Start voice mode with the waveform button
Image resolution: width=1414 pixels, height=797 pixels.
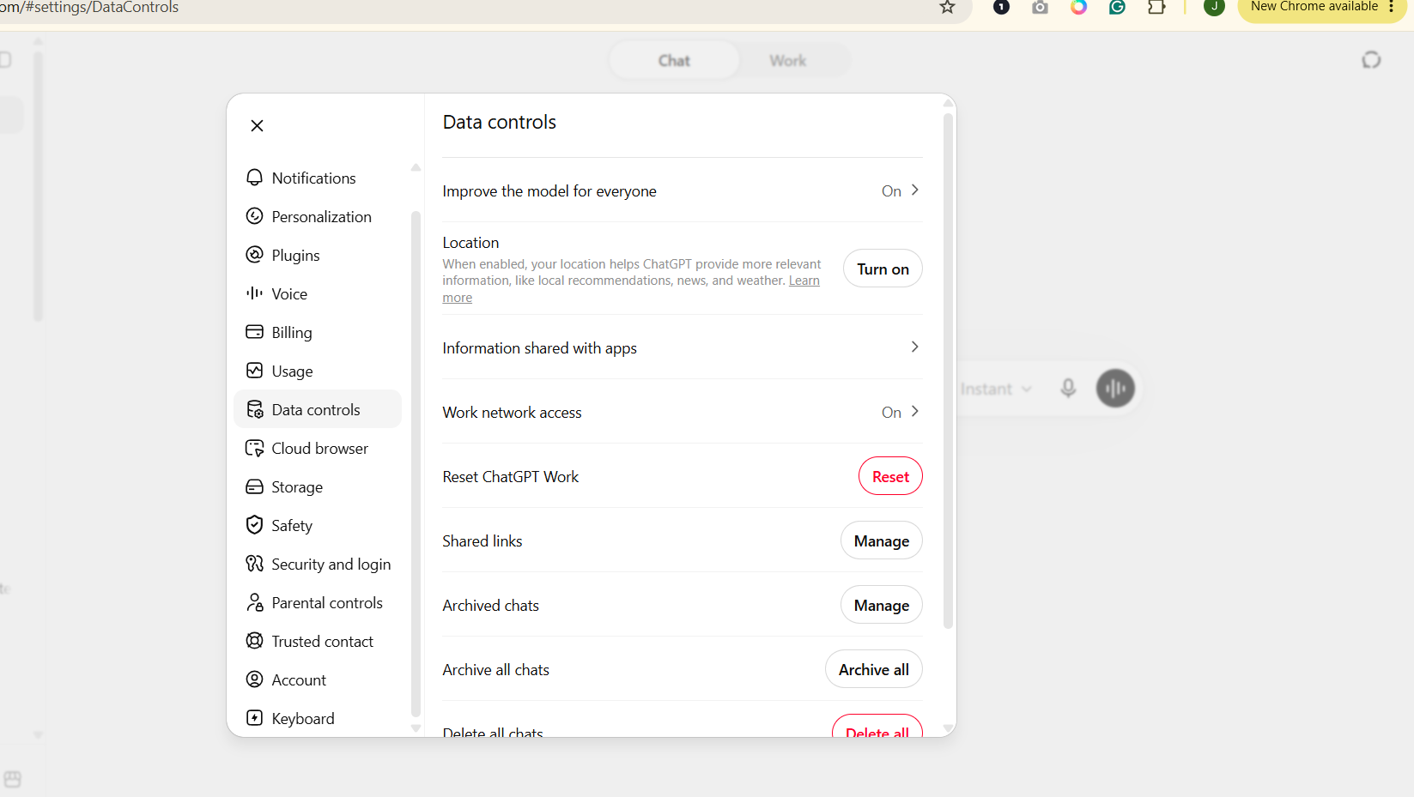[1115, 389]
